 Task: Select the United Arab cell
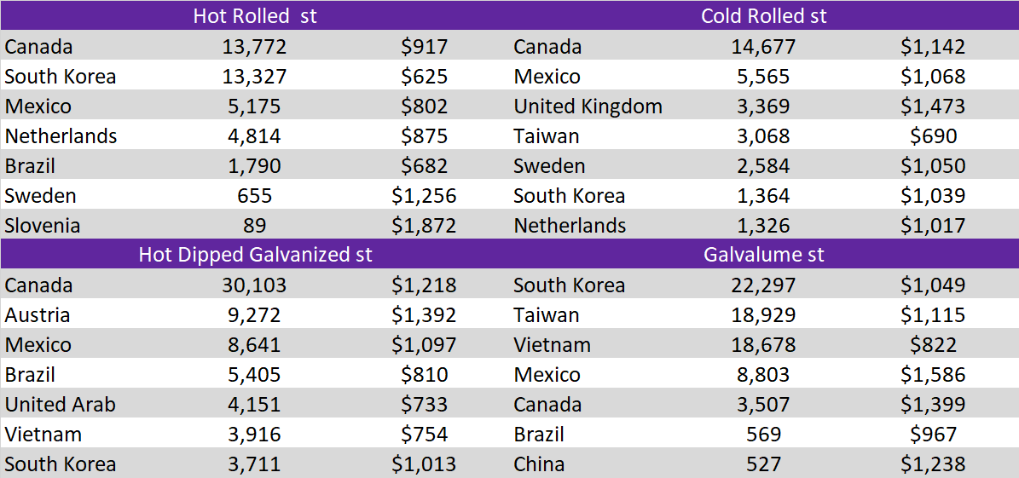pos(60,405)
